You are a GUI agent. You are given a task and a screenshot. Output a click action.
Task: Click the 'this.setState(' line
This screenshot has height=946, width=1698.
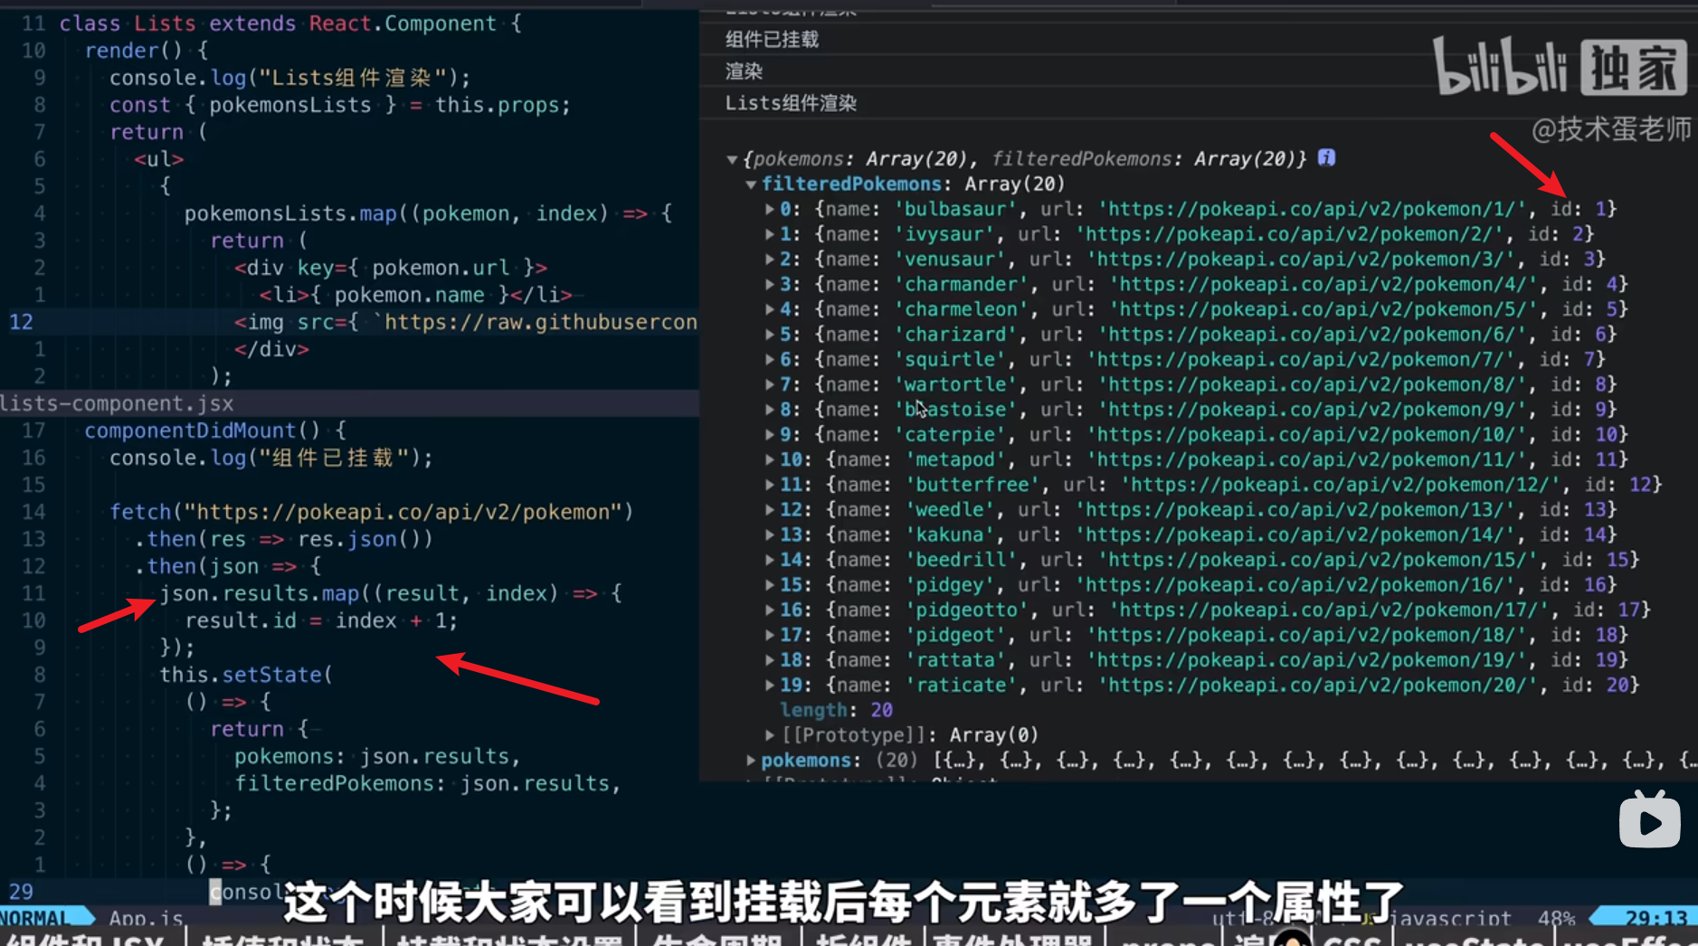(x=246, y=675)
